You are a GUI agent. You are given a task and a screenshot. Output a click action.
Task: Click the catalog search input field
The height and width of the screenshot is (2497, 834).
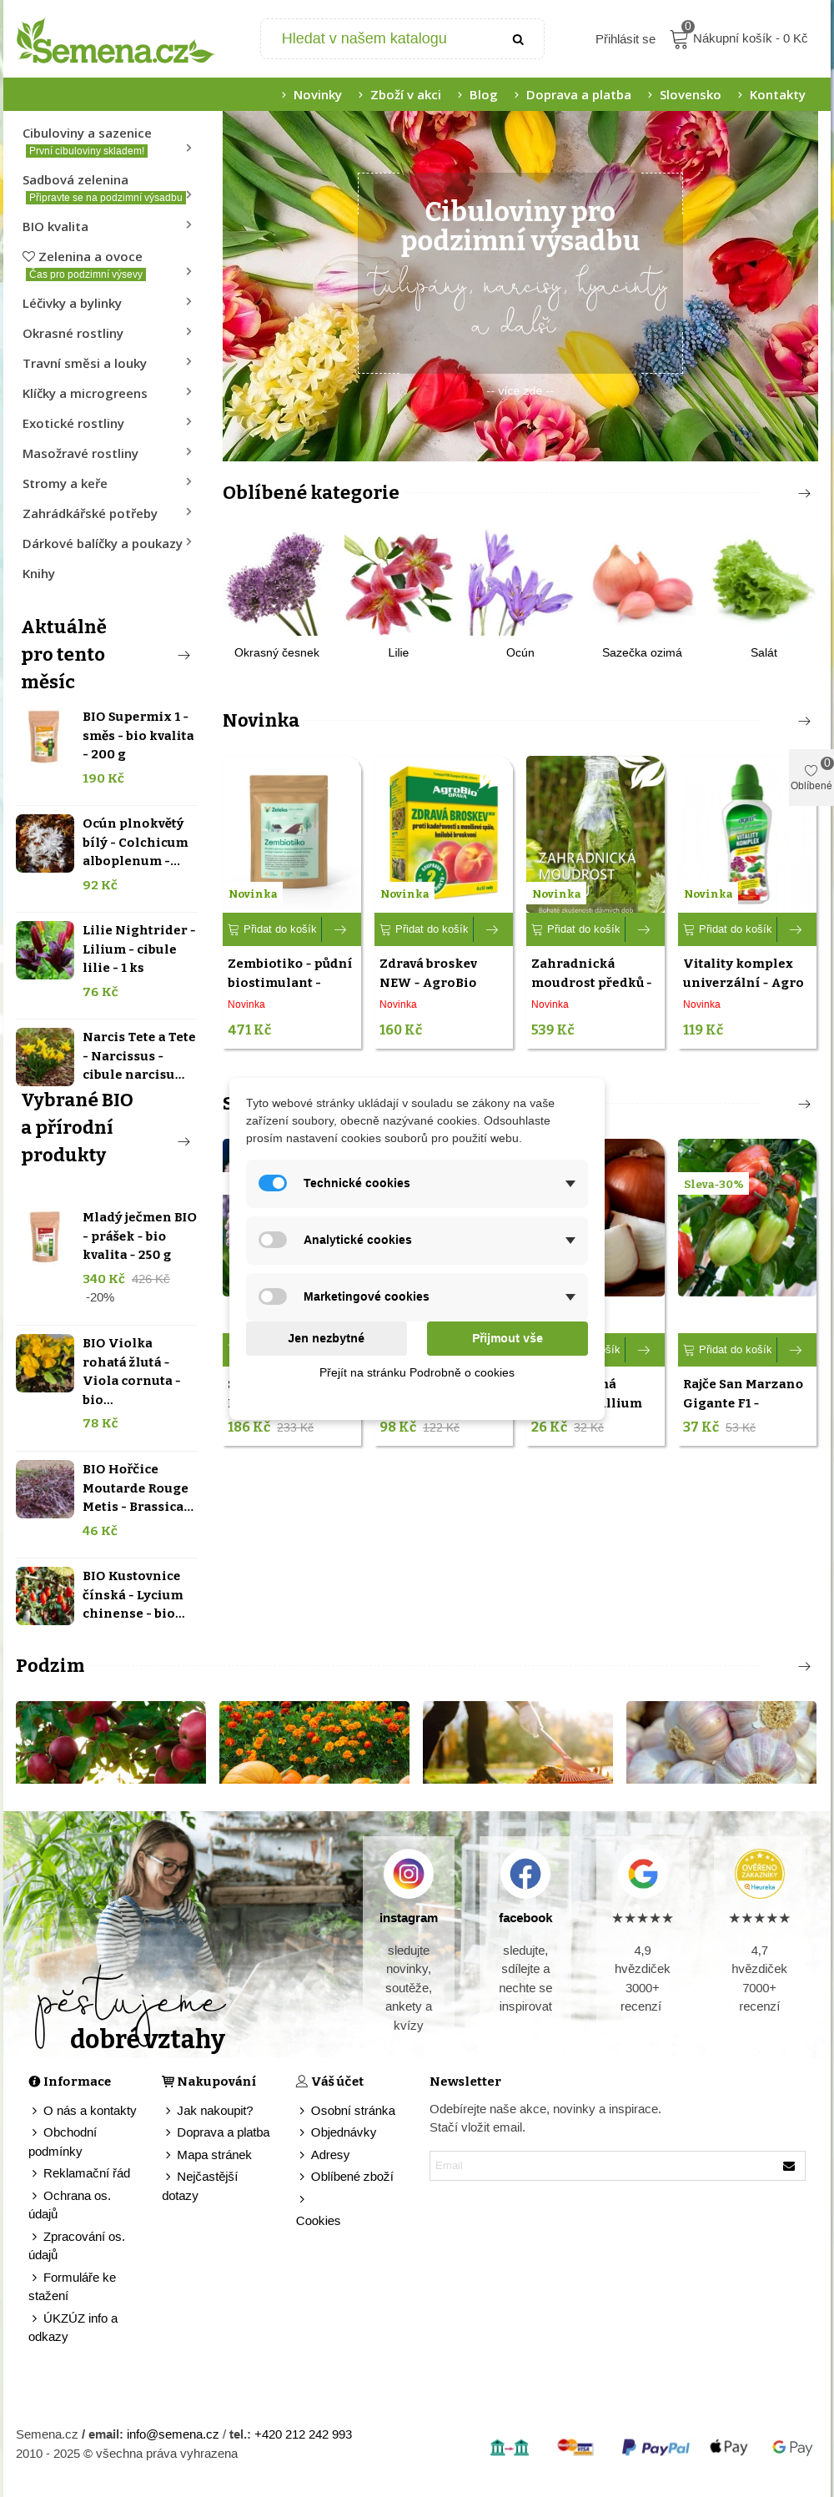point(388,38)
